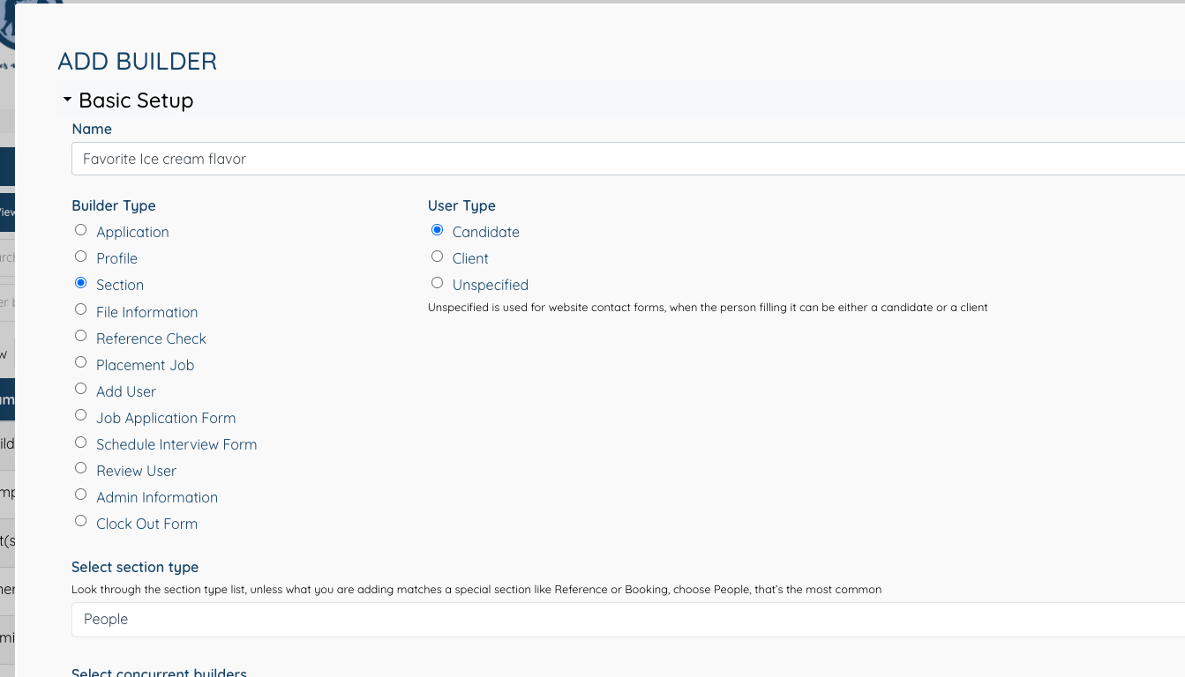1185x677 pixels.
Task: Select the Add User builder type
Action: pyautogui.click(x=80, y=388)
